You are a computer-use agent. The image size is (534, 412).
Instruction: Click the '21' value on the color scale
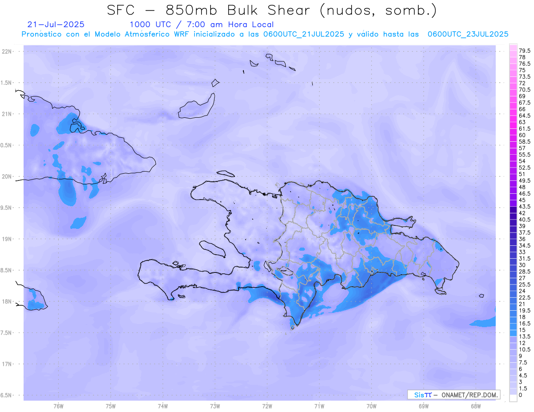tap(522, 304)
